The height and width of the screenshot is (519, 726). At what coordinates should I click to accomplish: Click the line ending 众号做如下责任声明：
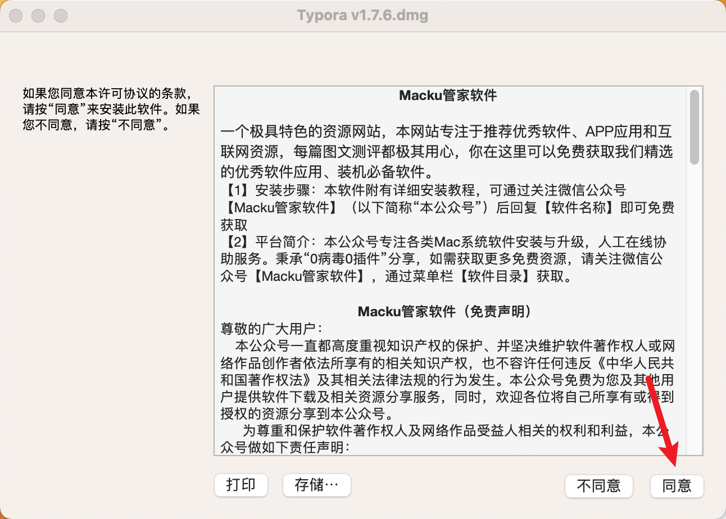285,448
